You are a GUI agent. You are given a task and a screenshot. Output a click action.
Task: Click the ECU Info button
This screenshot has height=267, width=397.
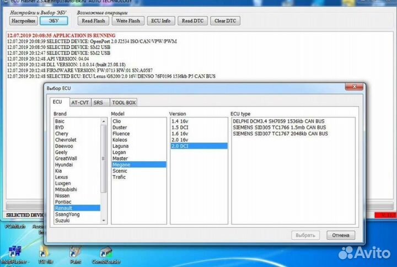161,21
